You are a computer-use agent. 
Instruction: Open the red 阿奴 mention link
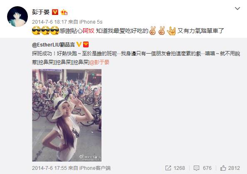89,31
